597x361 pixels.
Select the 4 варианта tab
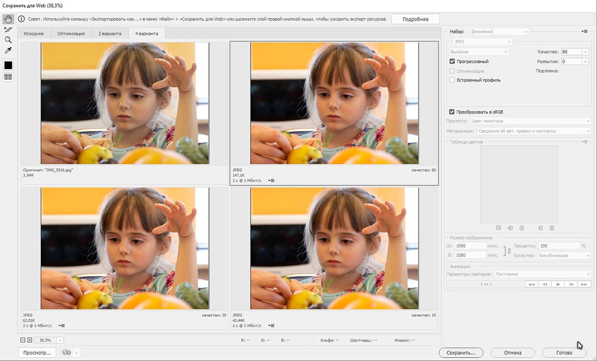147,33
